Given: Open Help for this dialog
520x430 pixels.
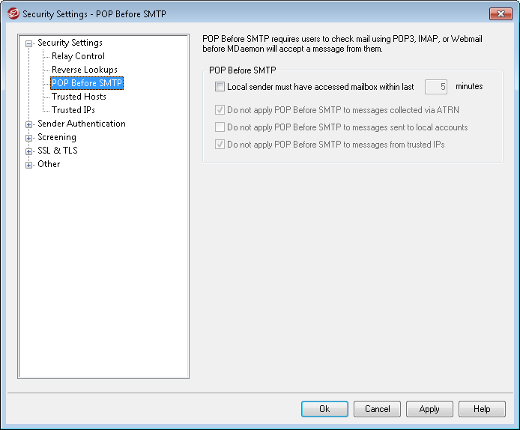Looking at the screenshot, I should [482, 409].
